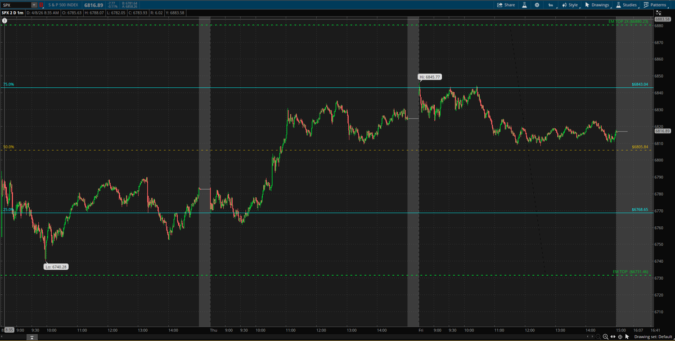Open the Patterns menu

(655, 5)
